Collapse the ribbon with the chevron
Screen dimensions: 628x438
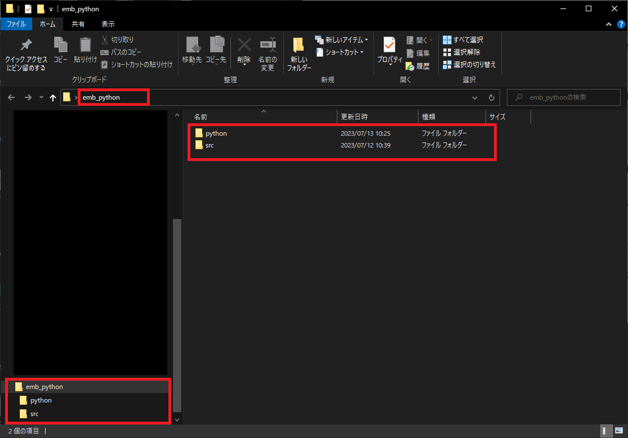(609, 24)
